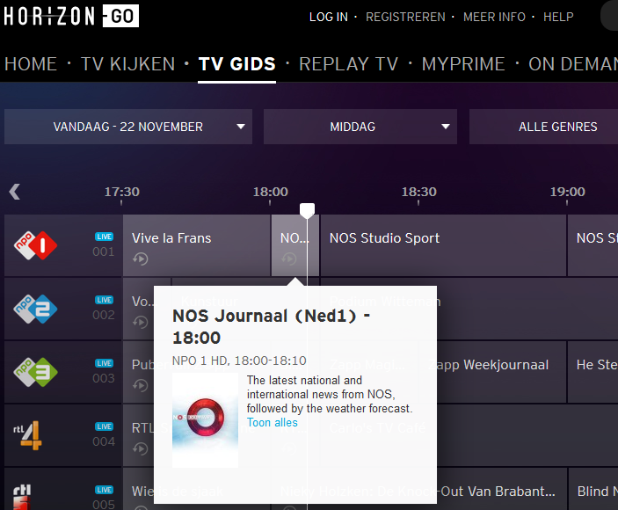Screen dimensions: 618x510
Task: Select the NOS Studio Sport program
Action: pos(443,245)
